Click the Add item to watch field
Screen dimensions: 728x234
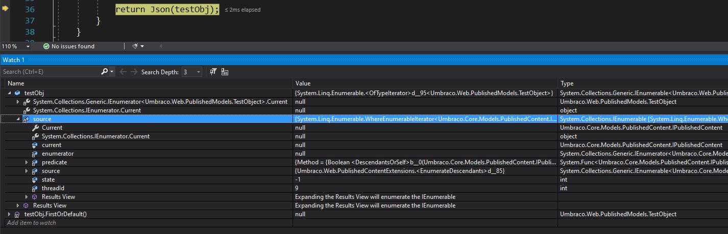coord(149,223)
